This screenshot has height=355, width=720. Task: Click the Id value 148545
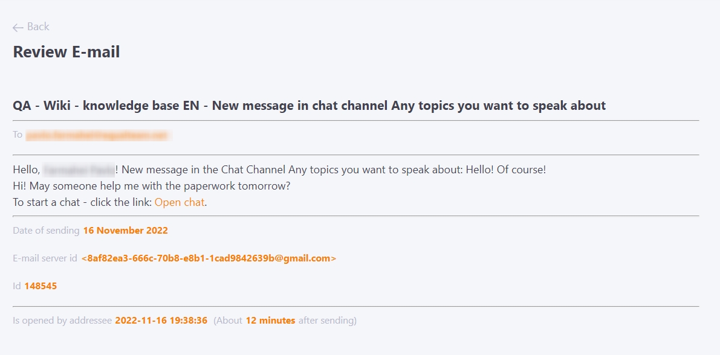[x=41, y=286]
